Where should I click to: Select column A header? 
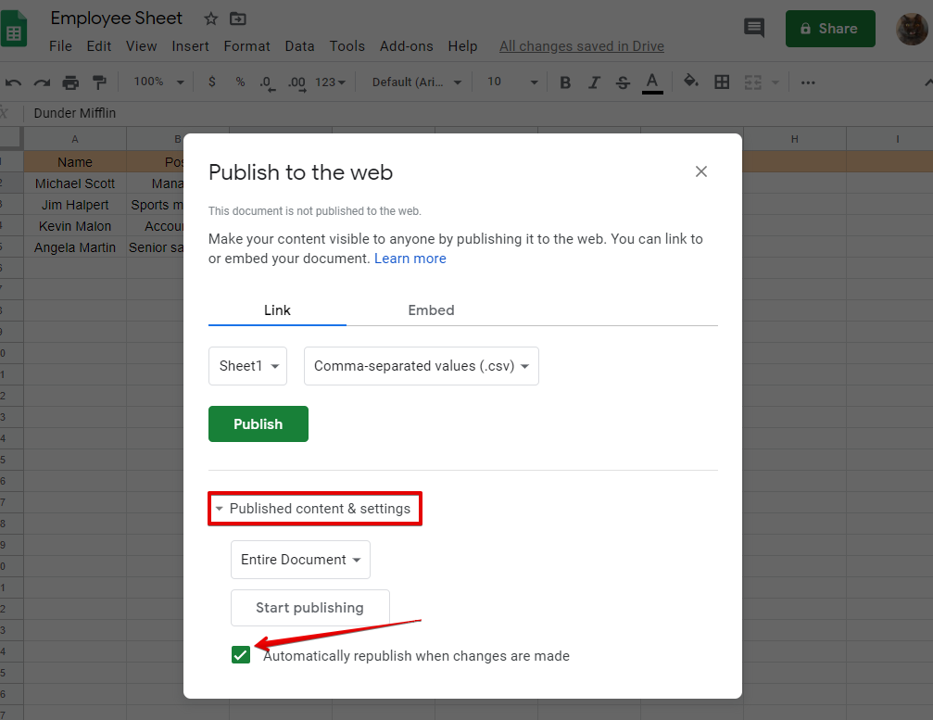[75, 139]
